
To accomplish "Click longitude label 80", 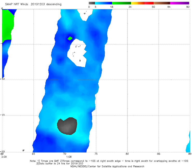I will (127, 154).
